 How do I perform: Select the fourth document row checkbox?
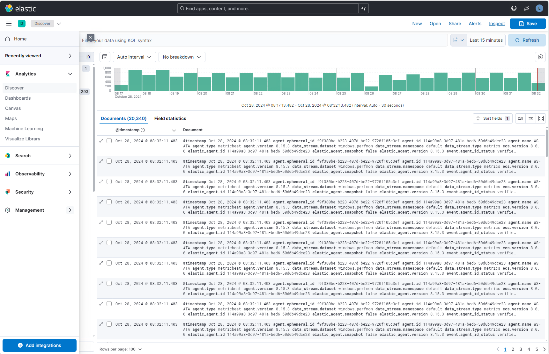[x=109, y=202]
